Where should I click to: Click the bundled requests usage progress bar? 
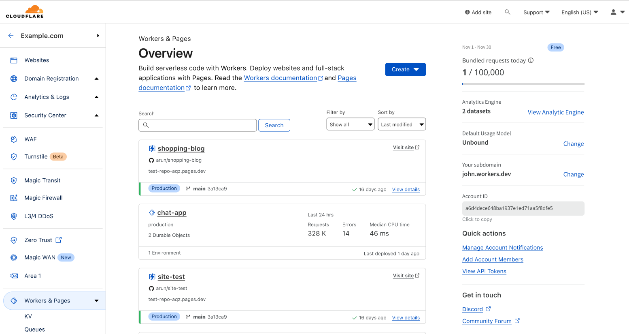coord(523,84)
